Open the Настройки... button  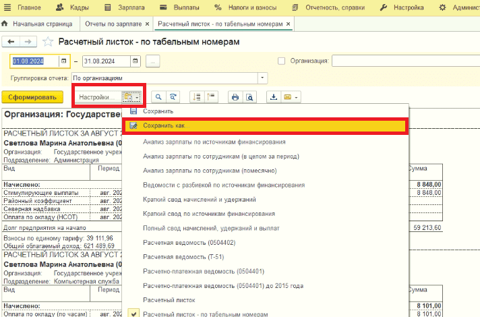click(98, 97)
